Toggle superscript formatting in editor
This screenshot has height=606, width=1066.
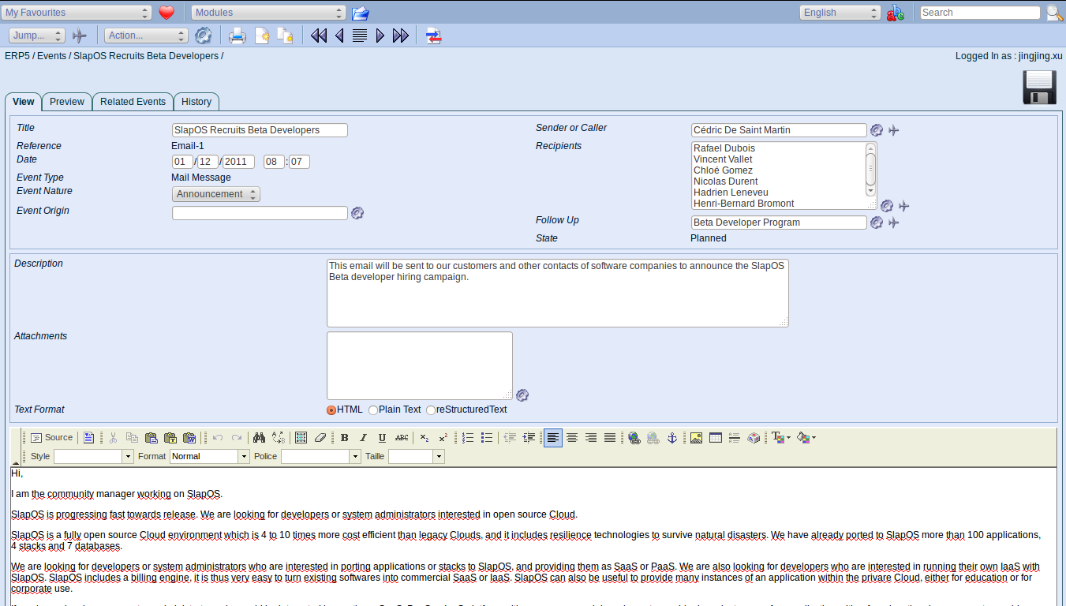pyautogui.click(x=443, y=438)
